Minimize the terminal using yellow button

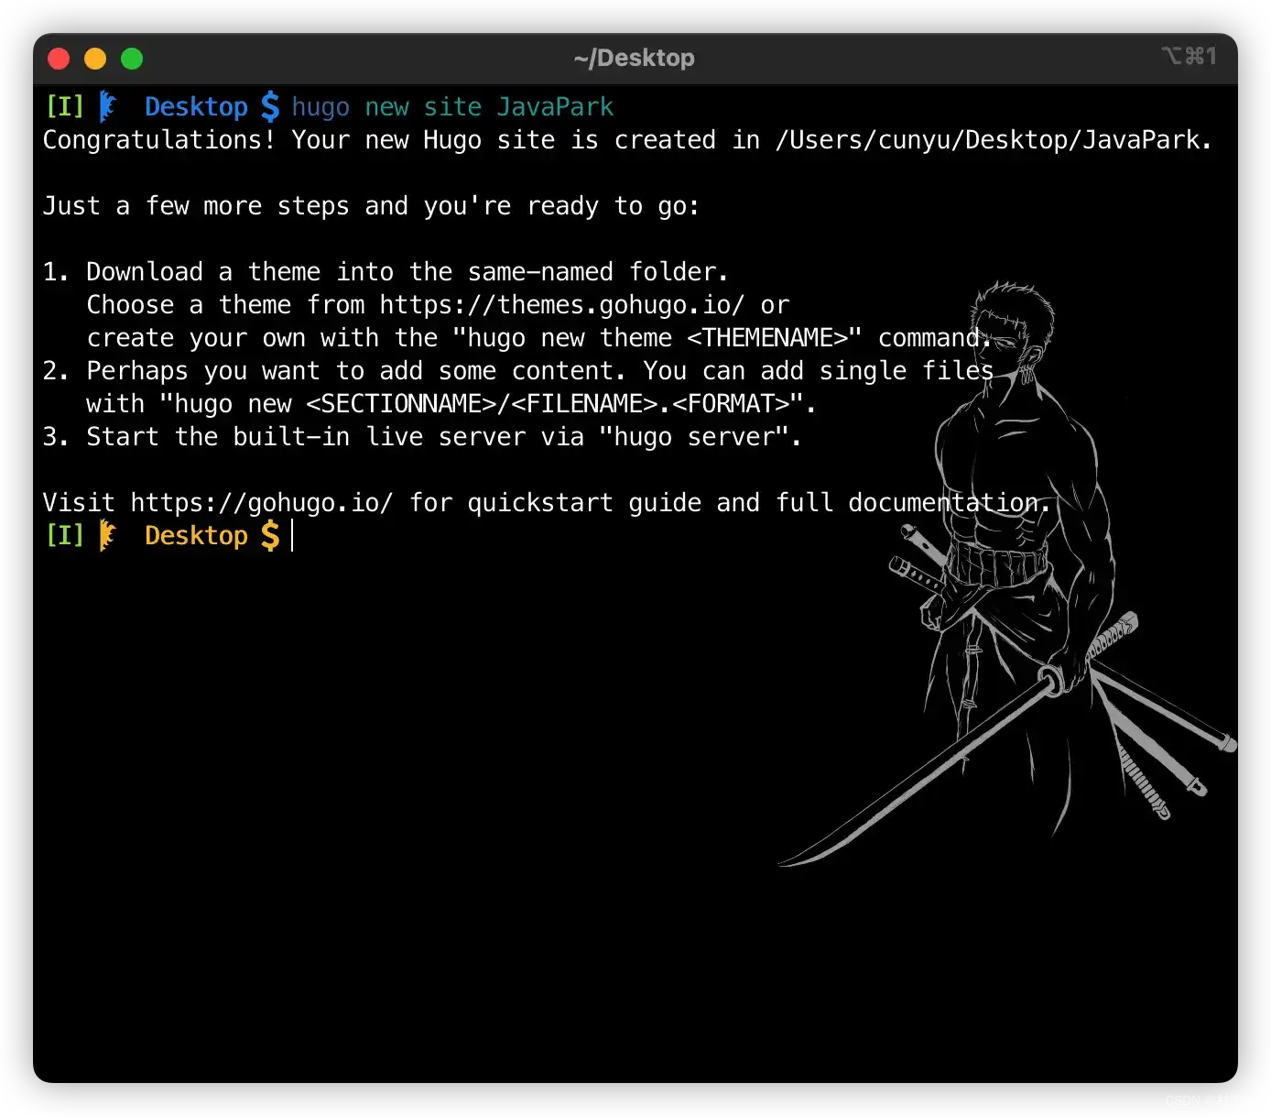tap(95, 59)
